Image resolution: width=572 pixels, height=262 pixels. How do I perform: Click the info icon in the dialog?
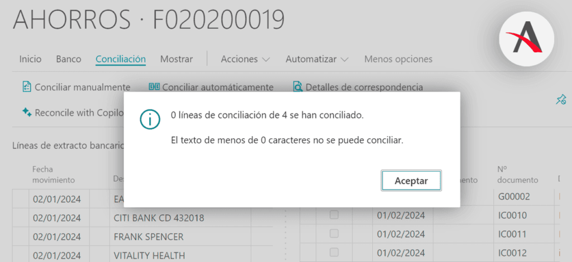point(149,119)
